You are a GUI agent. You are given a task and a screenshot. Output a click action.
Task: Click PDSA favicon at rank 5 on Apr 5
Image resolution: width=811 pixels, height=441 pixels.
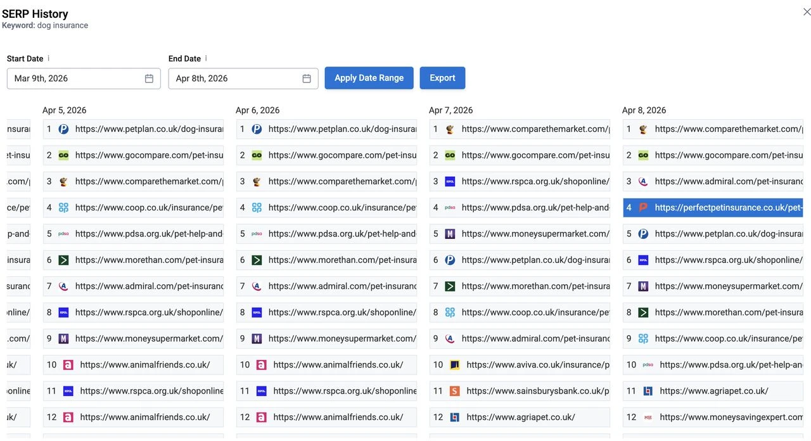(x=63, y=234)
